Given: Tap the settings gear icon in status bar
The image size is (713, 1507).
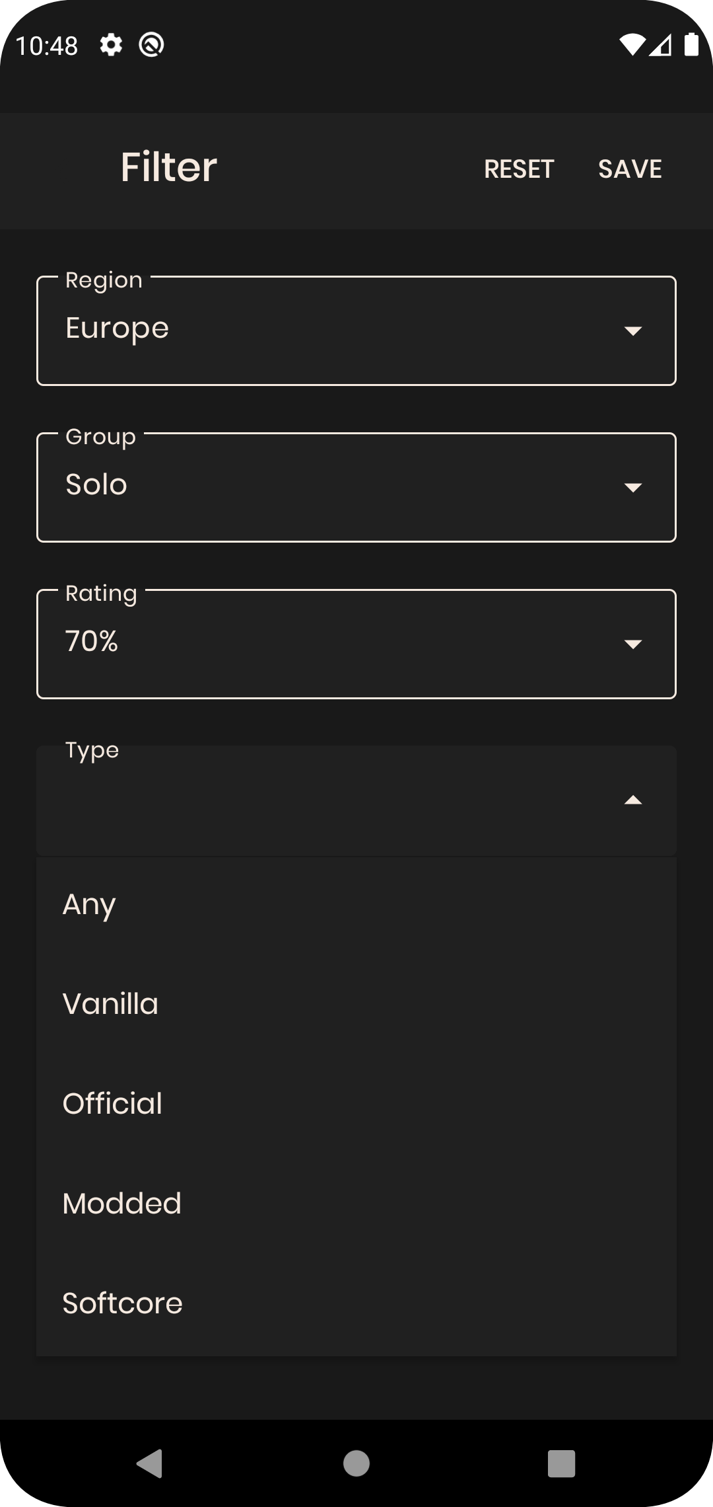Looking at the screenshot, I should point(111,45).
